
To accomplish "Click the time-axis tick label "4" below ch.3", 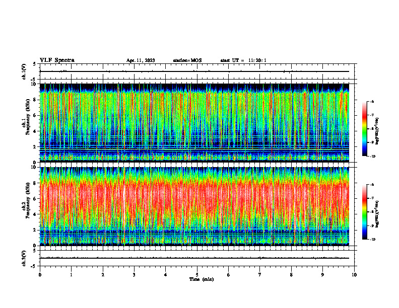I will point(166,275).
